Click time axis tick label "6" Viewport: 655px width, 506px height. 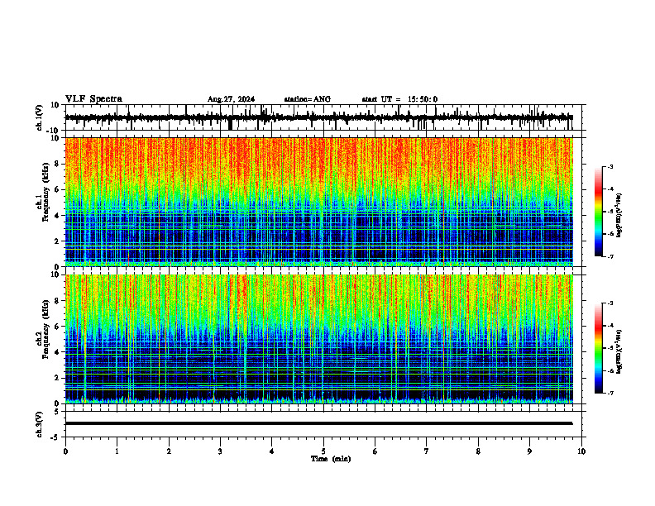click(375, 451)
